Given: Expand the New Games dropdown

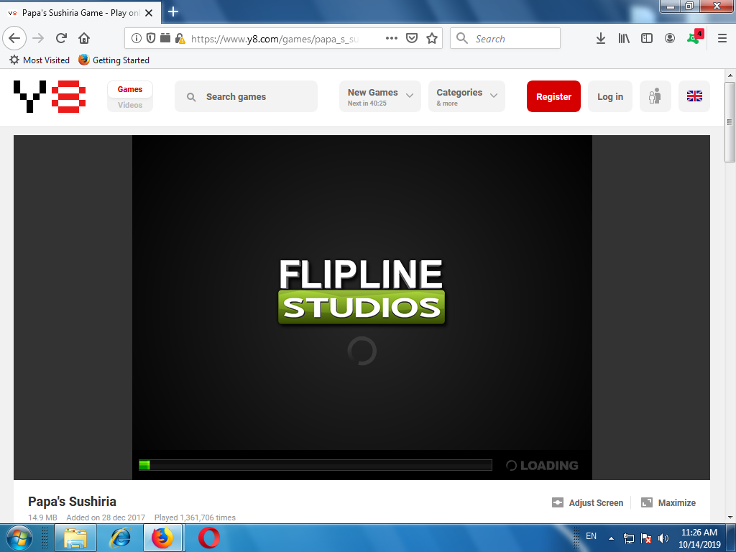Looking at the screenshot, I should [x=380, y=96].
